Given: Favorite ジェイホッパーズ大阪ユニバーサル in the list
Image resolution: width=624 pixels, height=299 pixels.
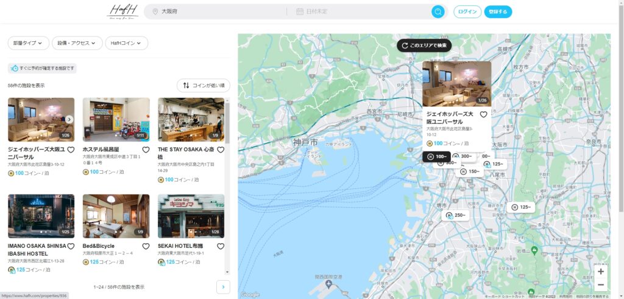Looking at the screenshot, I should (71, 149).
